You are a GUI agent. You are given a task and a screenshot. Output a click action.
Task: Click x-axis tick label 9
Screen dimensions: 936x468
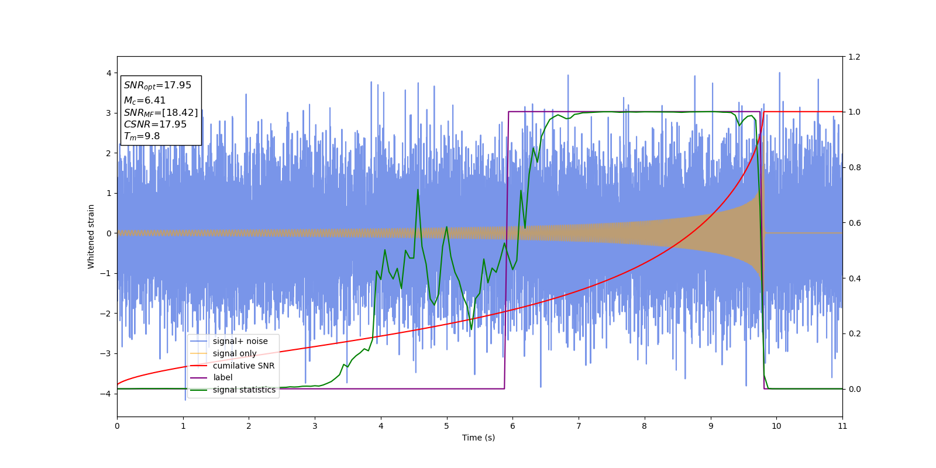pyautogui.click(x=711, y=426)
